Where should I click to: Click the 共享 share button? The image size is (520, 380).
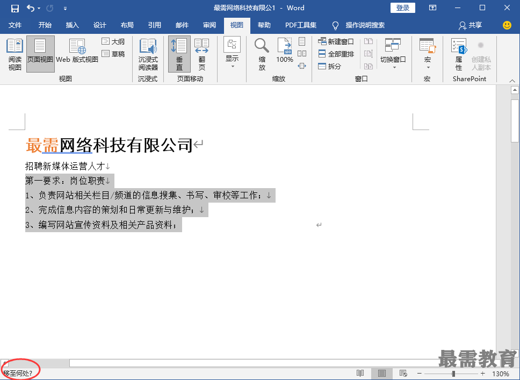pyautogui.click(x=470, y=25)
